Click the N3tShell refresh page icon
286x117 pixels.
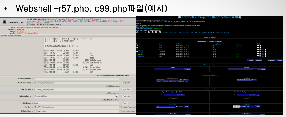[x=153, y=32]
